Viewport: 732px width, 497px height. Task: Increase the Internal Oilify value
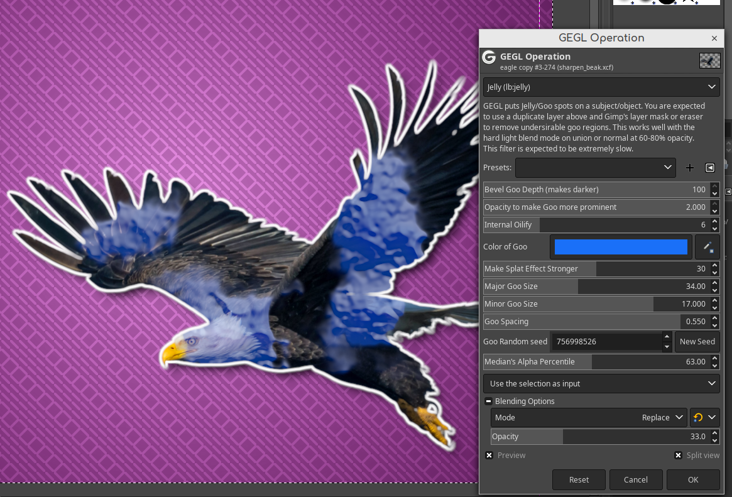pos(715,222)
